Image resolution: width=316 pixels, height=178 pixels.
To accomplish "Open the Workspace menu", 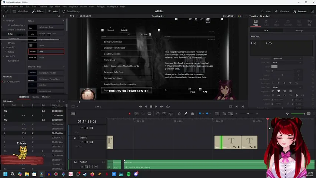I will tap(112, 6).
